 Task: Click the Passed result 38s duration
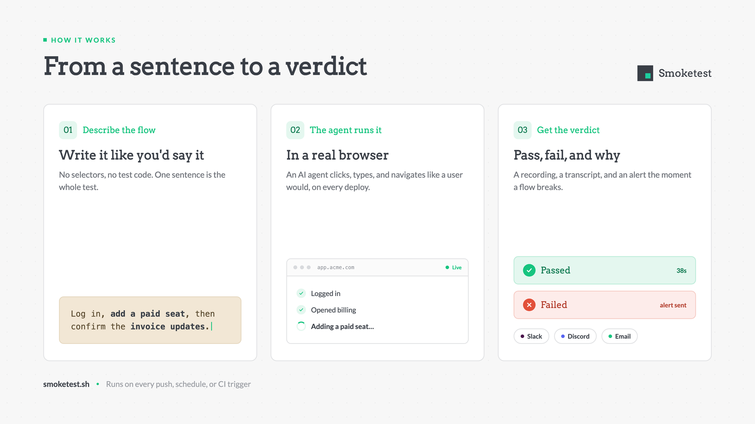click(x=681, y=270)
